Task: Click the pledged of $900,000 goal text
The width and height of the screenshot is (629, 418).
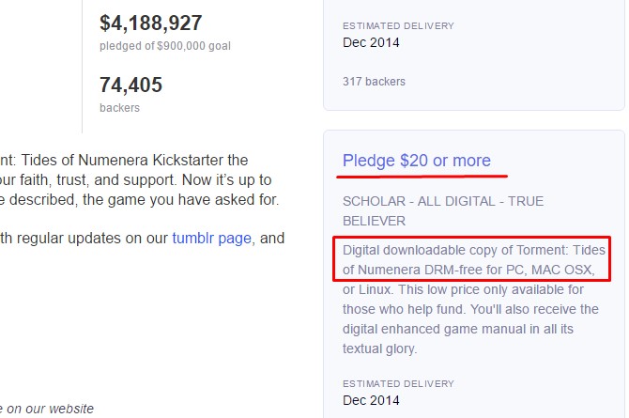Action: point(165,46)
